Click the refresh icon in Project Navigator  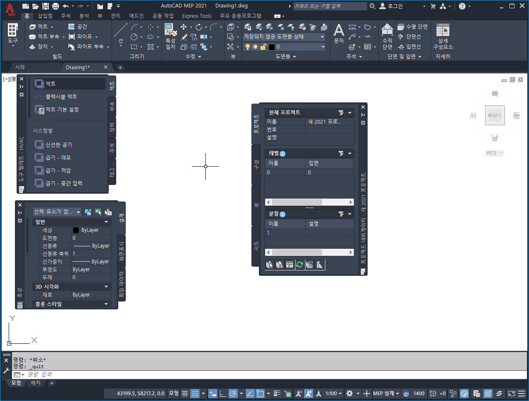pos(300,265)
